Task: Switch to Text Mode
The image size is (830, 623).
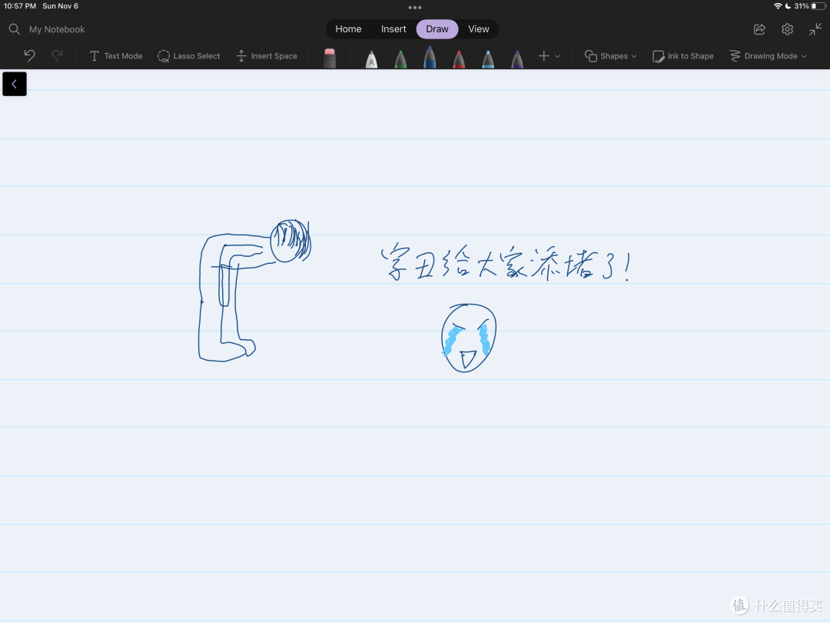Action: (116, 55)
